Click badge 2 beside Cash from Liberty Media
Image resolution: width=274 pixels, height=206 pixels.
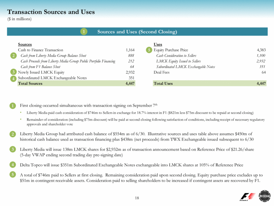[x=13, y=56]
